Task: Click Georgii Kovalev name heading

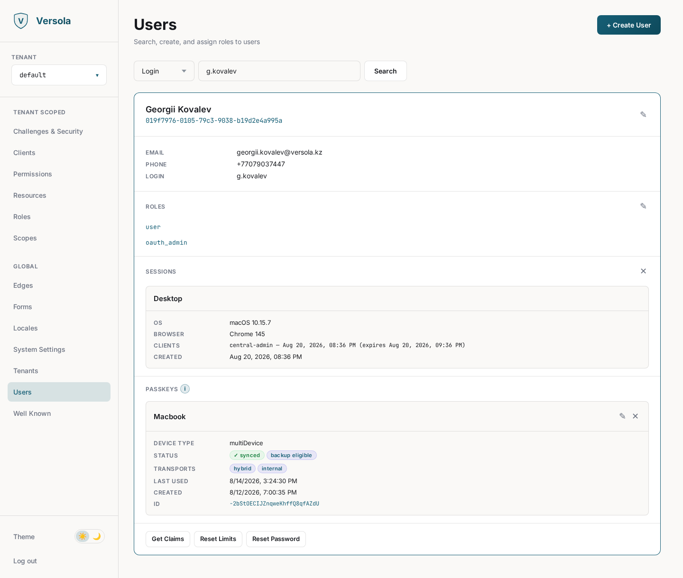Action: pos(178,110)
